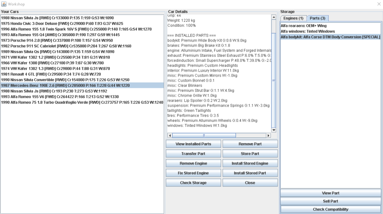The image size is (383, 214).
Task: Select the 1990 Nissan Silvia Convertible
Action: (82, 80)
